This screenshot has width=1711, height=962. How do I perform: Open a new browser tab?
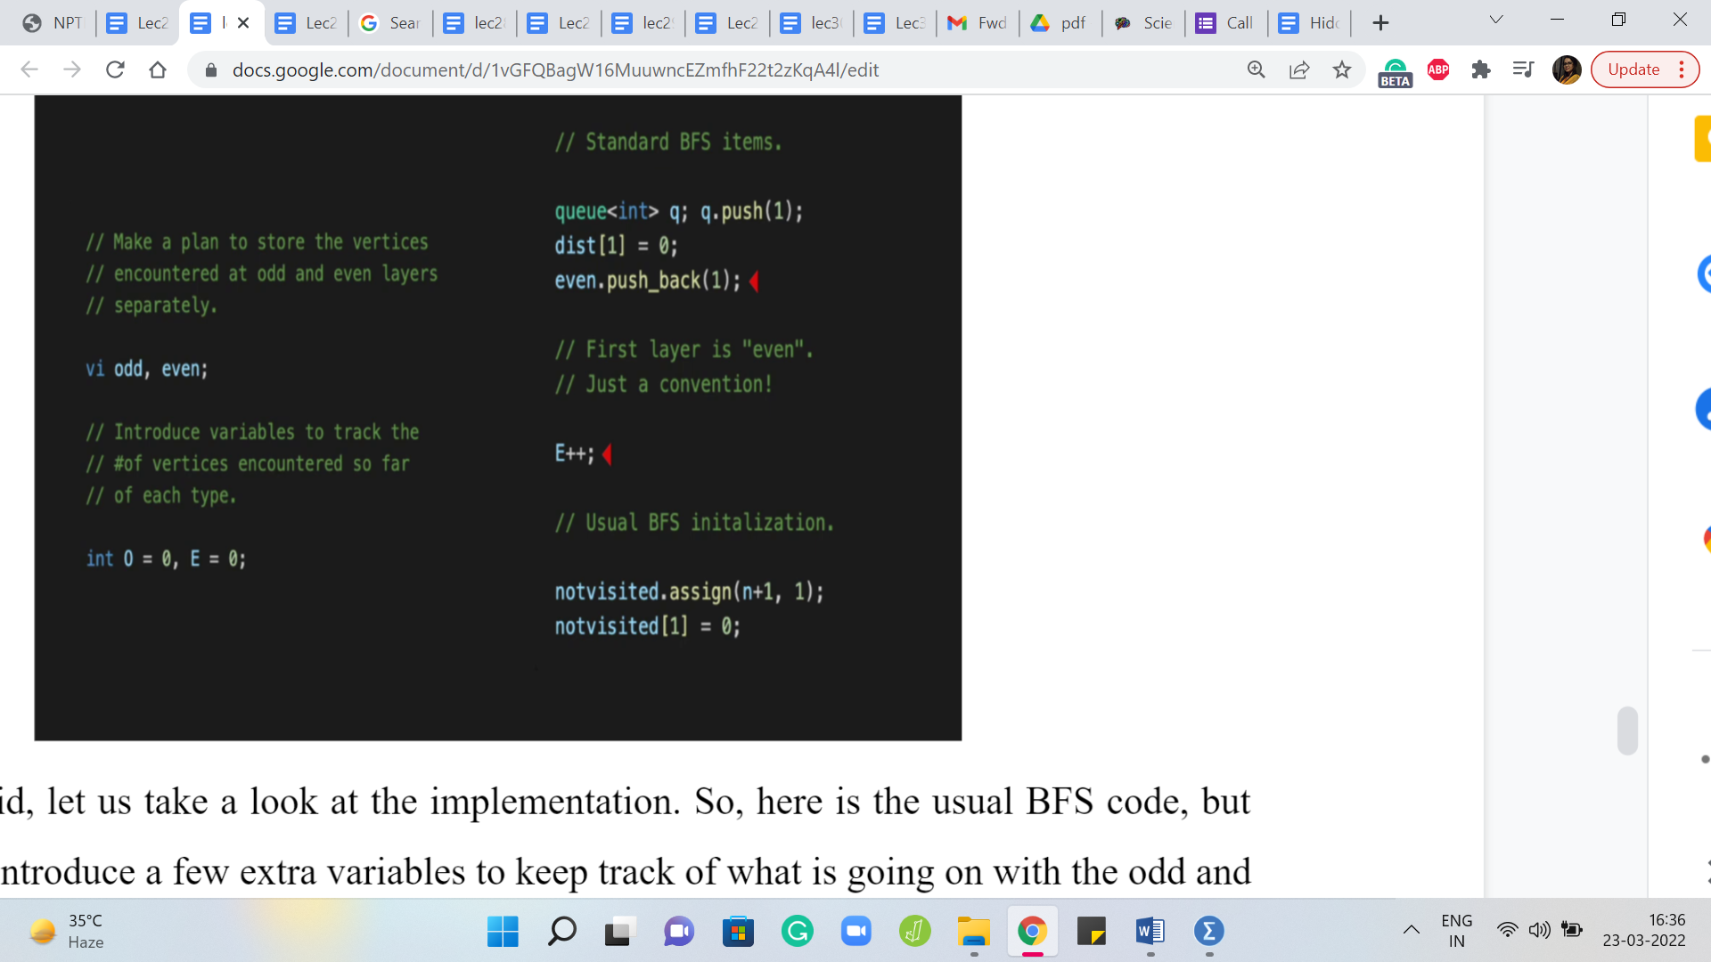(1380, 23)
